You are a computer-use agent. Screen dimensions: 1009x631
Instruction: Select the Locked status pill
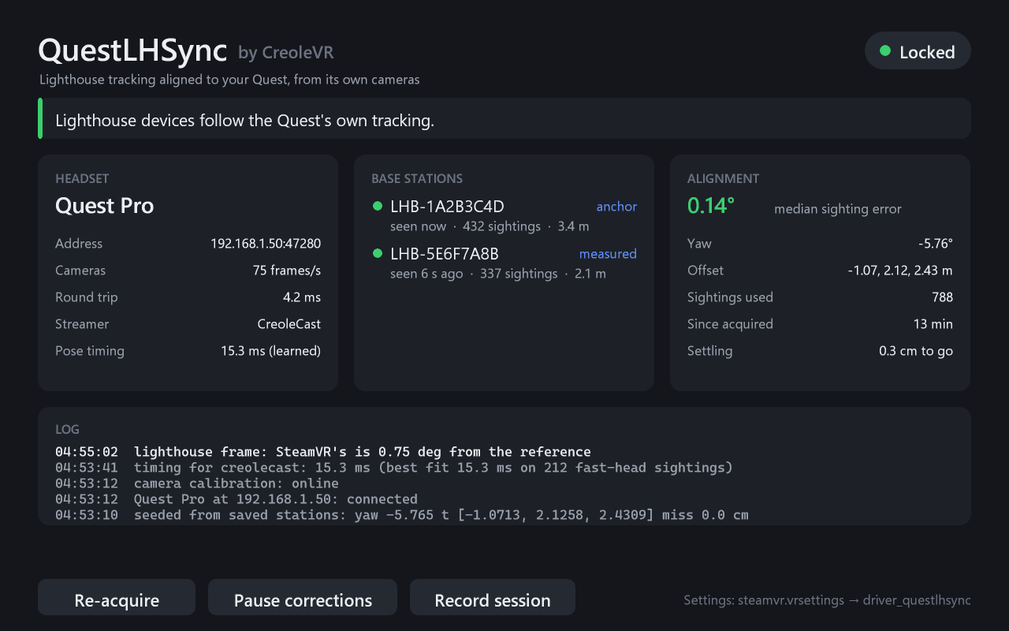918,51
